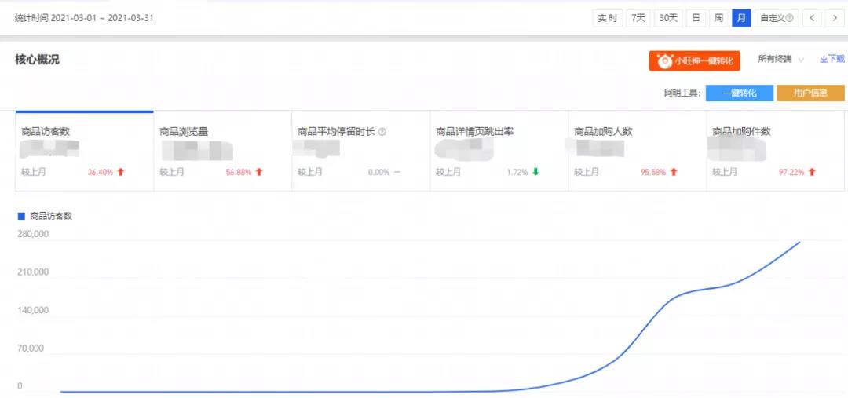
Task: Click the next period arrow
Action: pos(835,18)
